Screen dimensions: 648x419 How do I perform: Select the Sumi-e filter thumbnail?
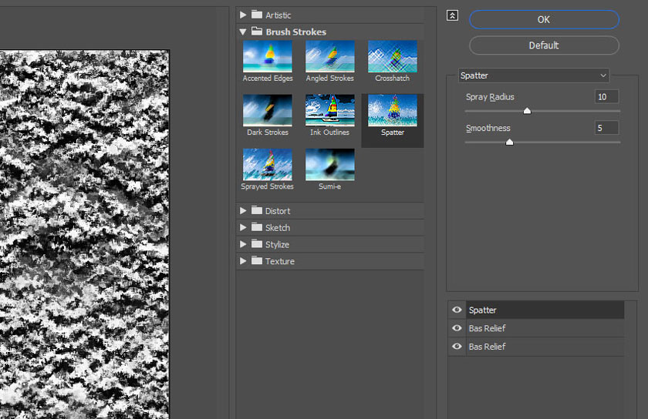pos(330,165)
